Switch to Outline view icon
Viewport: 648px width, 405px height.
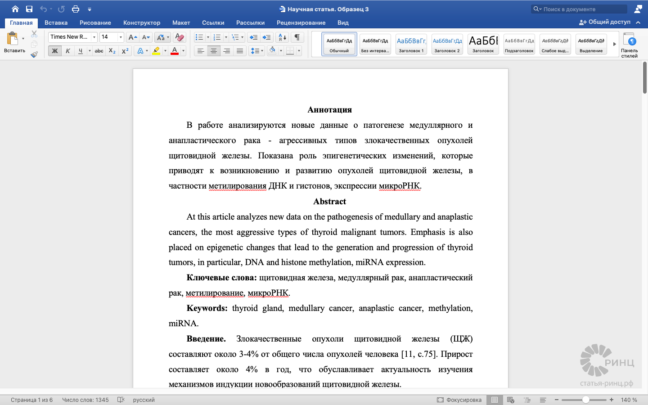point(527,400)
